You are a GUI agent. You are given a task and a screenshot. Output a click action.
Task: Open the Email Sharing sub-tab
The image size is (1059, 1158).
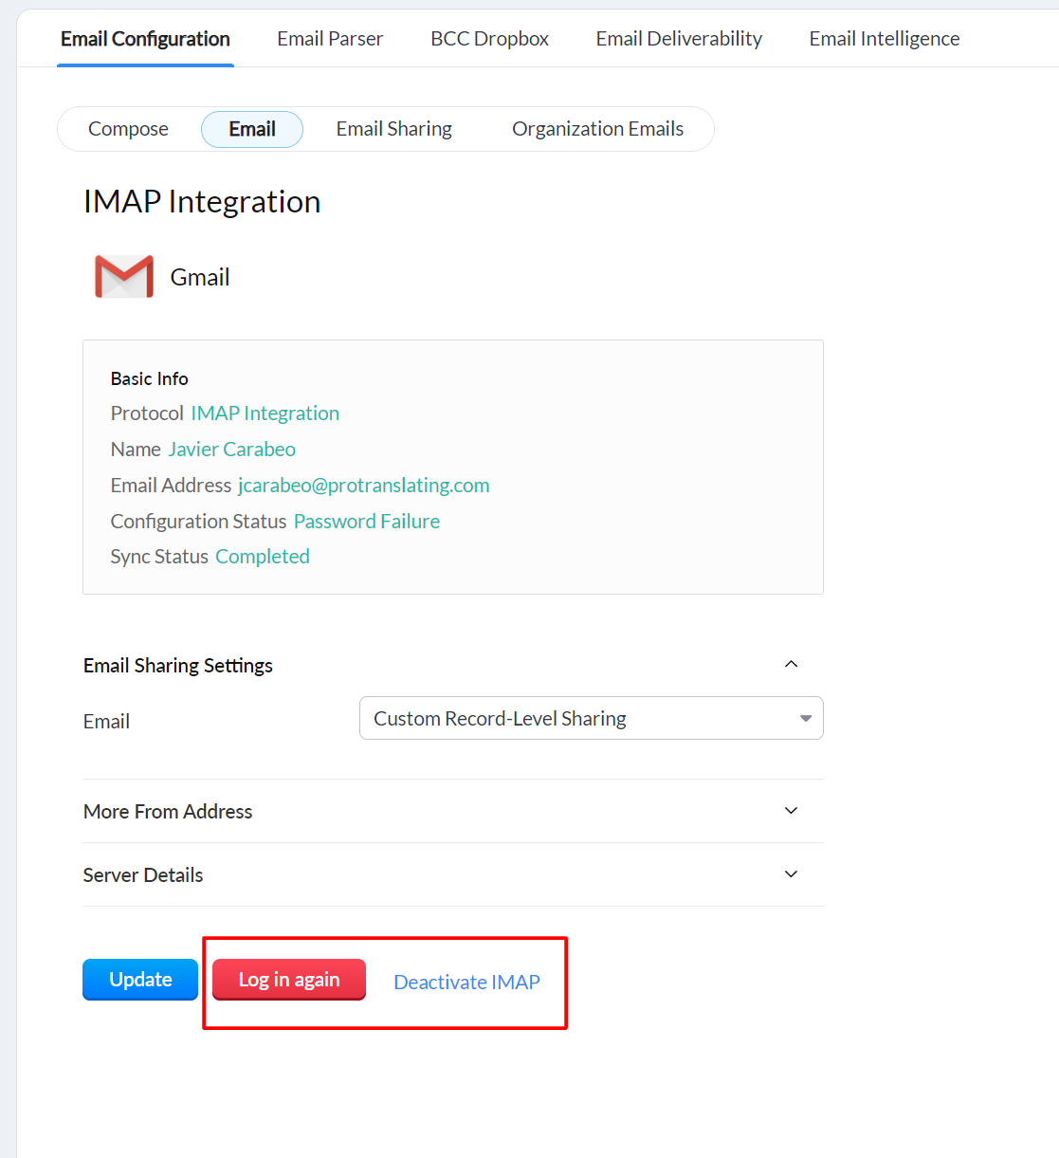pyautogui.click(x=394, y=129)
